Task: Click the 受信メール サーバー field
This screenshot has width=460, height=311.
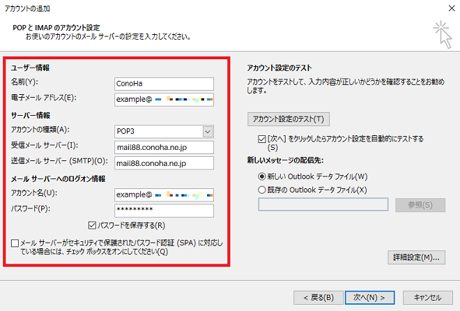Action: tap(164, 147)
